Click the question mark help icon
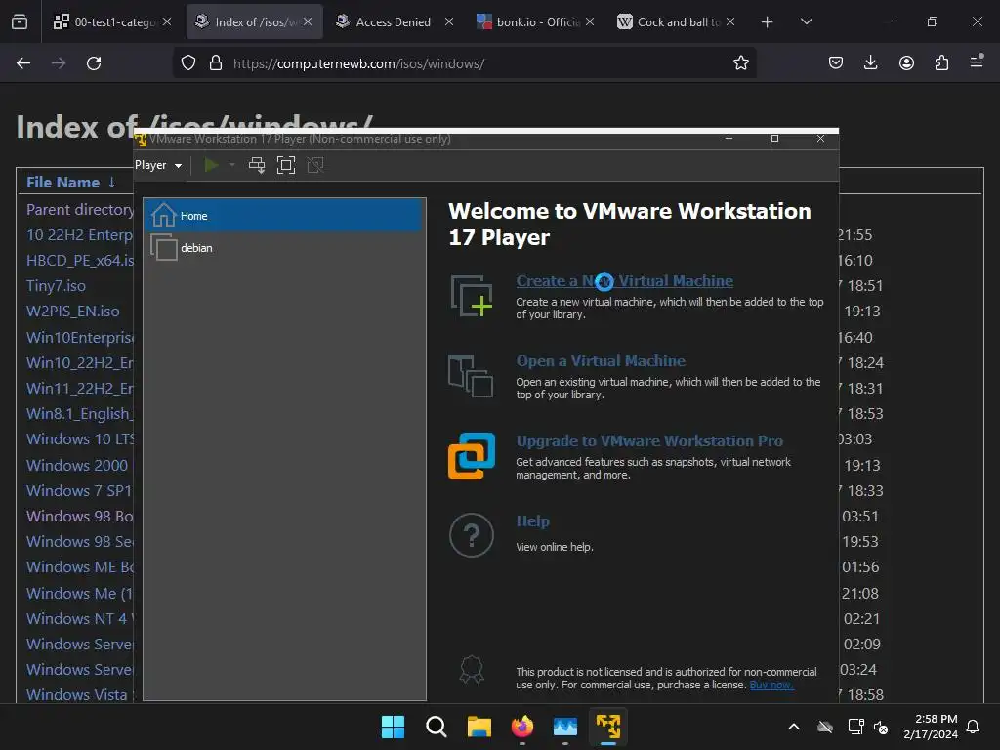Viewport: 1000px width, 750px height. [x=472, y=535]
